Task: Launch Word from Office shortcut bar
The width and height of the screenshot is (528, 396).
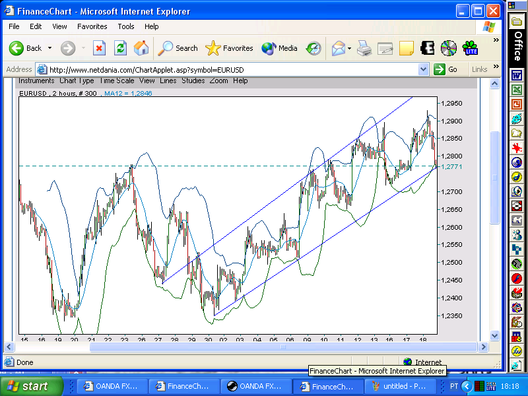Action: (x=517, y=75)
